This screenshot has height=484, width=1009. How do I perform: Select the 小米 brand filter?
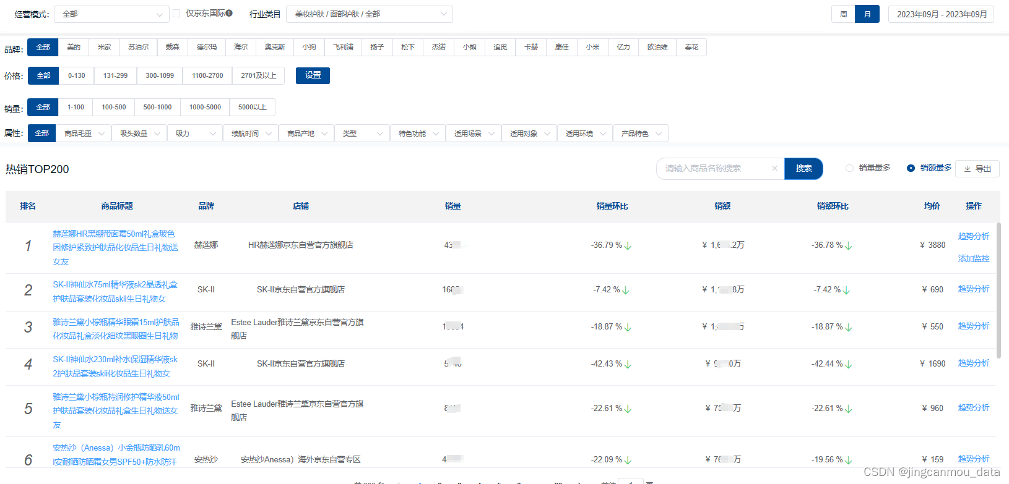tap(592, 47)
